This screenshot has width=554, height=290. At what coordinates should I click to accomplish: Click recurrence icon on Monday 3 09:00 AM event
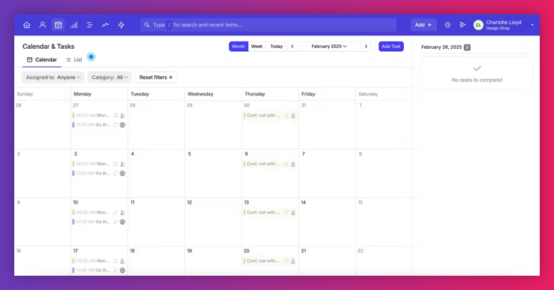point(115,164)
